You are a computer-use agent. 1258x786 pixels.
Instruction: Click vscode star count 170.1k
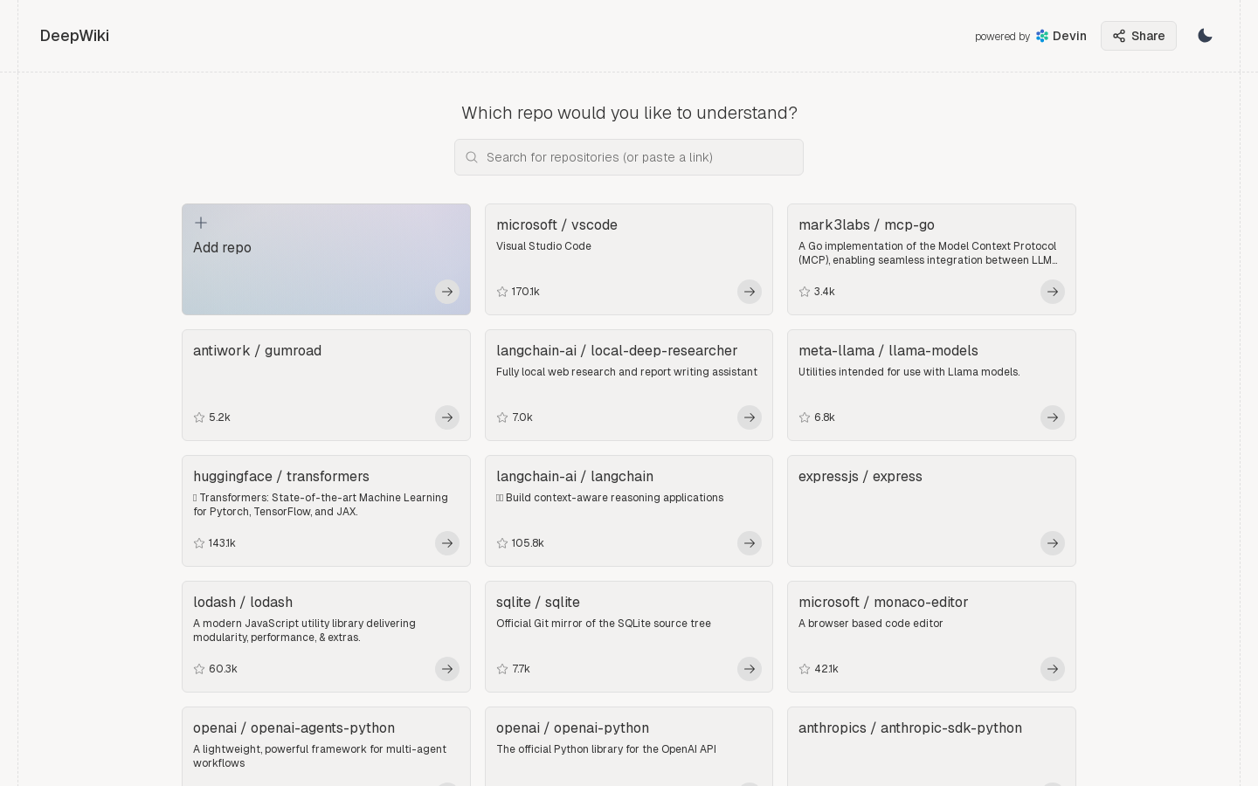pyautogui.click(x=525, y=292)
